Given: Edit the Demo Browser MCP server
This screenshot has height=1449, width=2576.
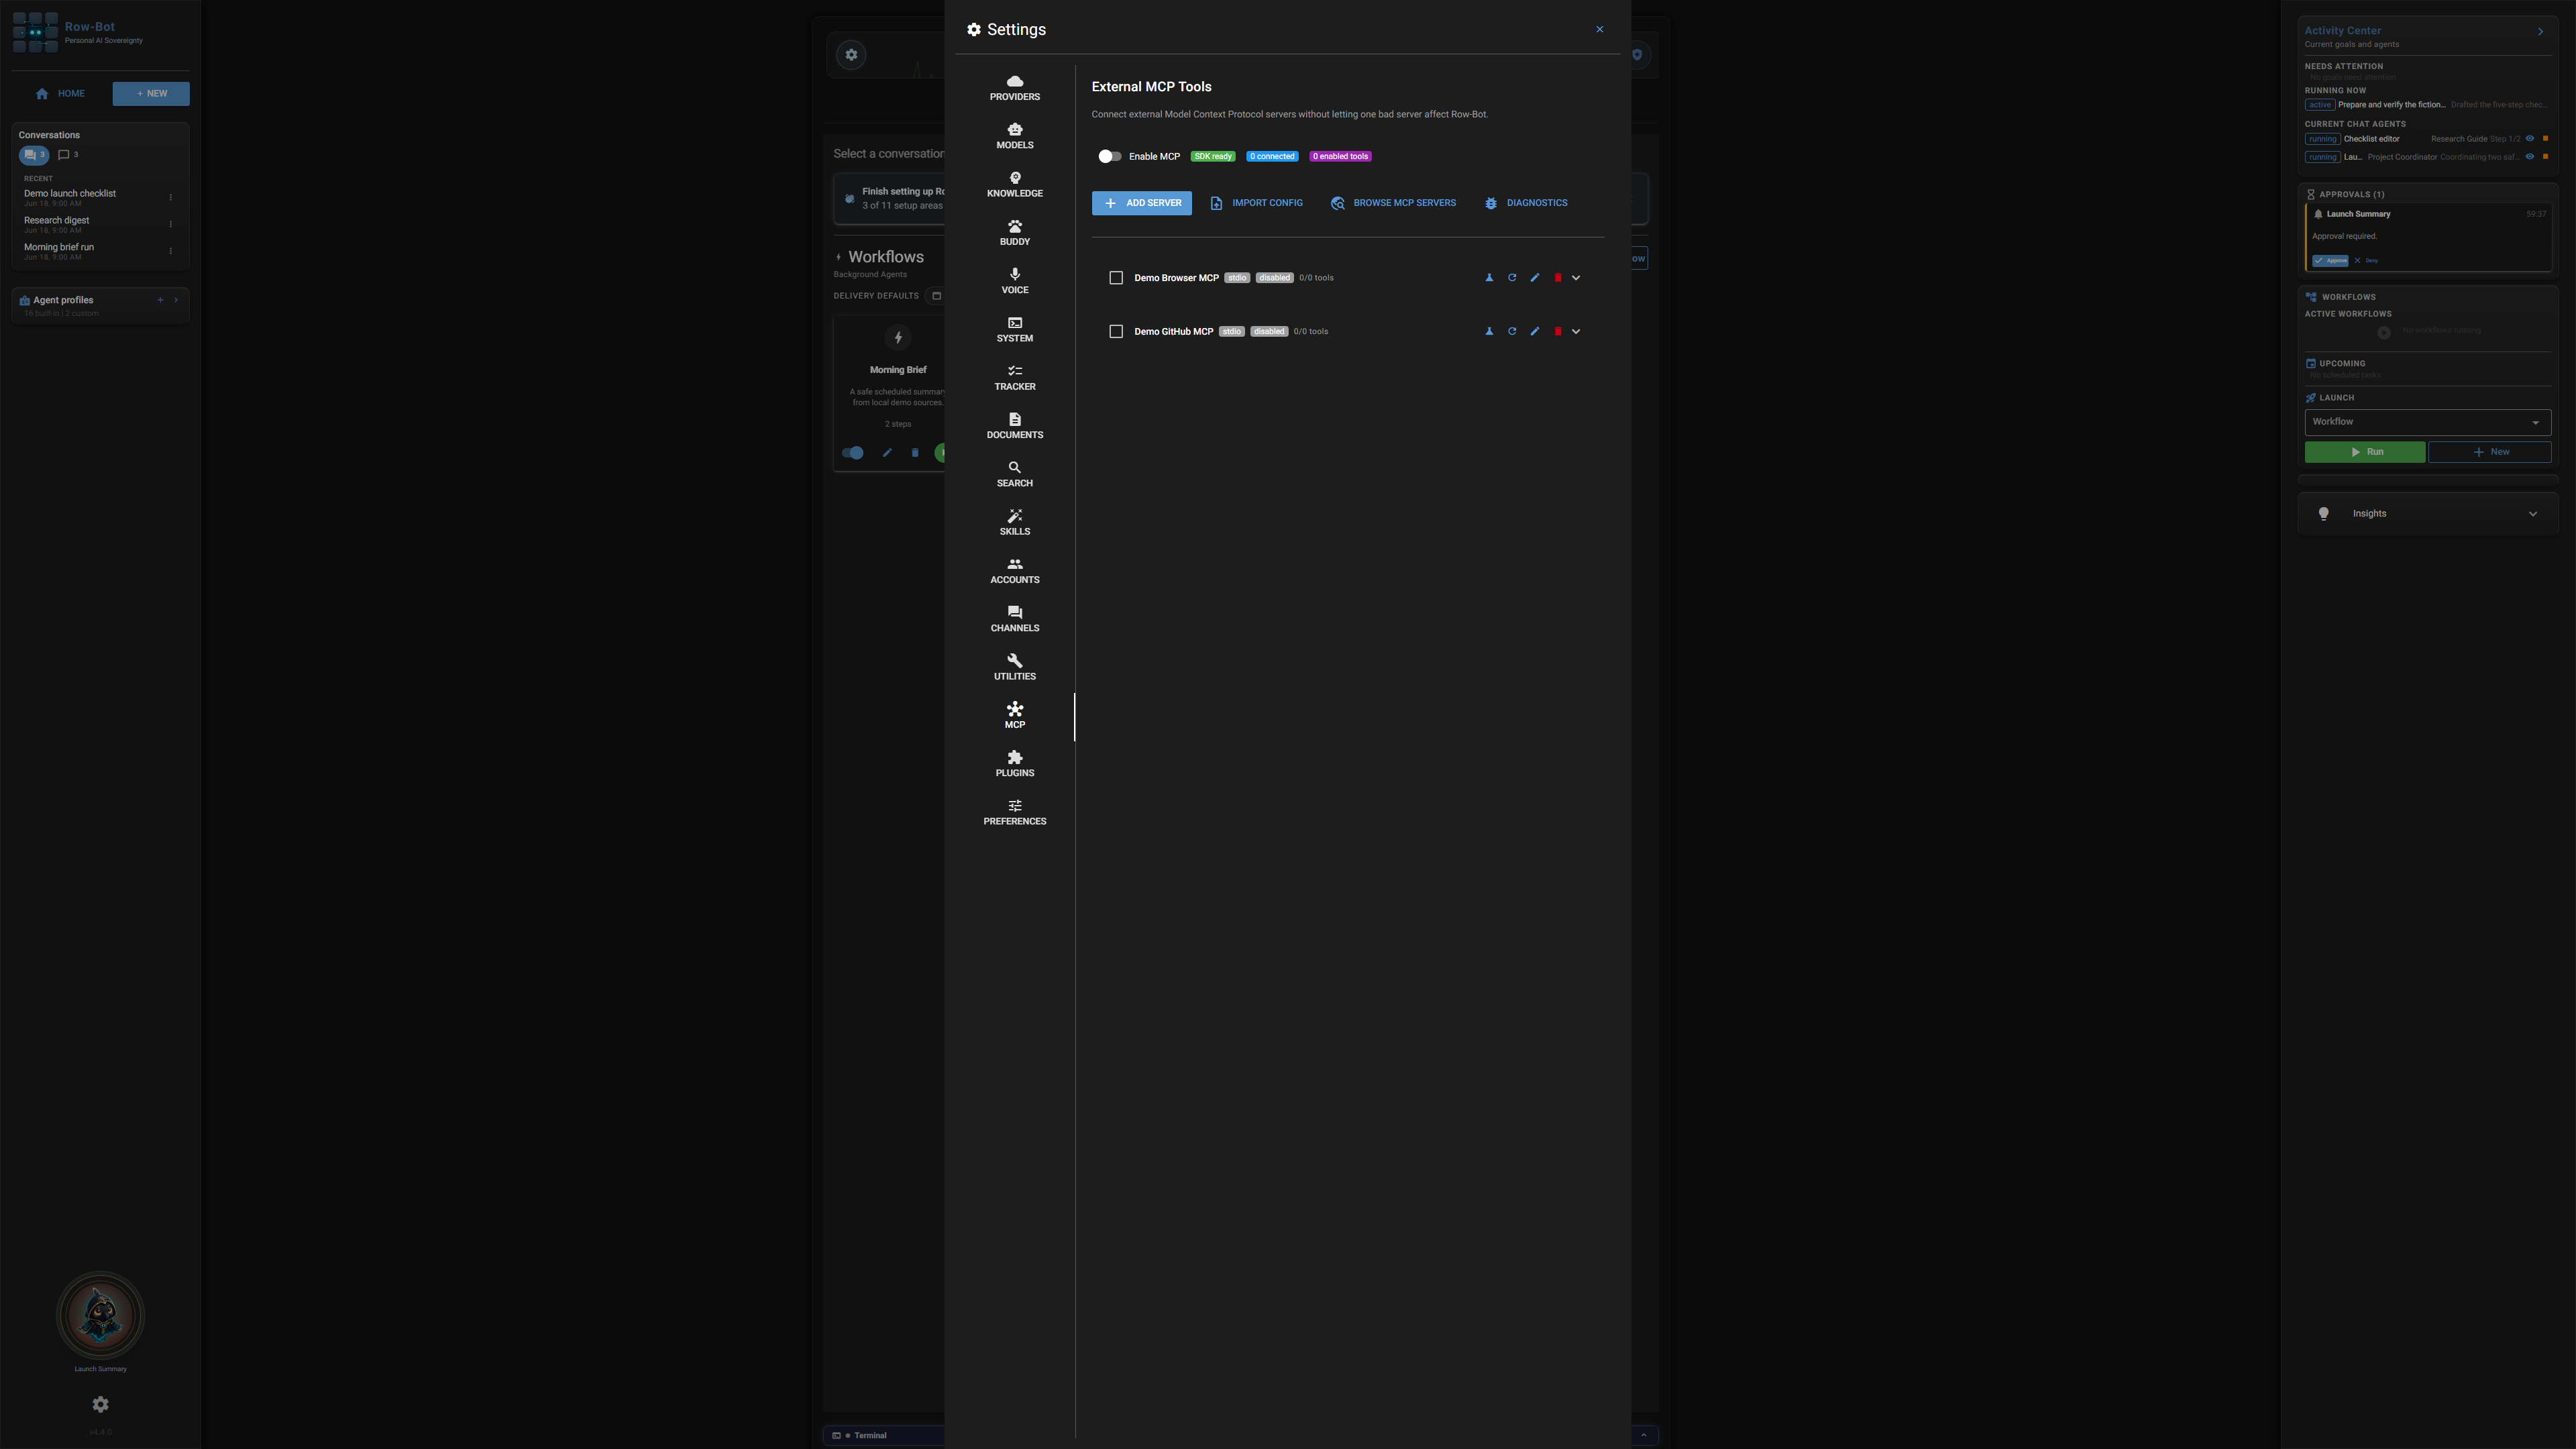Looking at the screenshot, I should click(x=1535, y=278).
